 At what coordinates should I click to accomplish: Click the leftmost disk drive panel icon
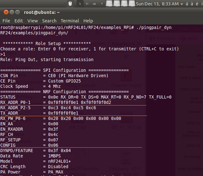coord(109,3)
